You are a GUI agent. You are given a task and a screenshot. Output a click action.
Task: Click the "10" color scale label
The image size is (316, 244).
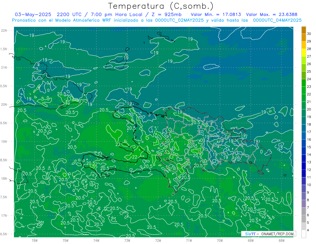coord(309,185)
